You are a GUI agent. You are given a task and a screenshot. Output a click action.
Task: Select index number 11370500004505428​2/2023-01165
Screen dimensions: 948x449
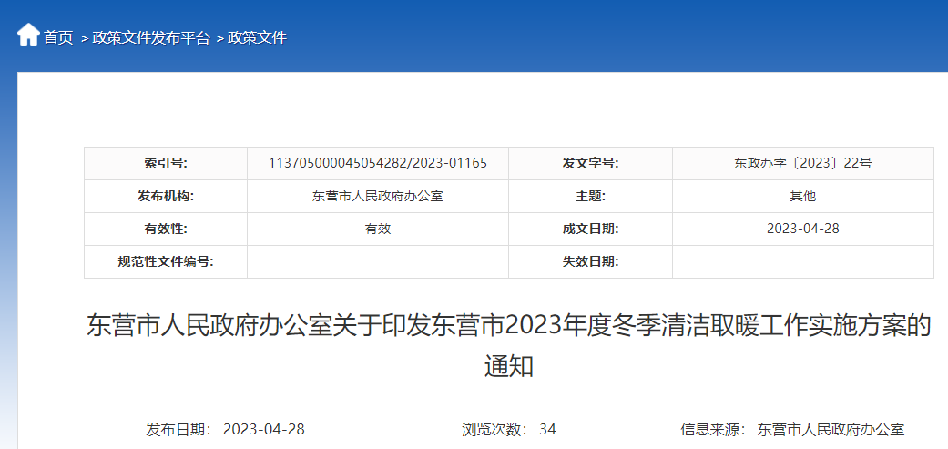coord(377,163)
